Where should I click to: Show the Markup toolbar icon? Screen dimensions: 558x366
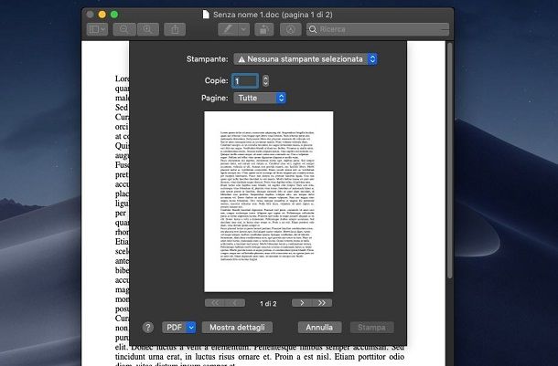click(x=291, y=29)
